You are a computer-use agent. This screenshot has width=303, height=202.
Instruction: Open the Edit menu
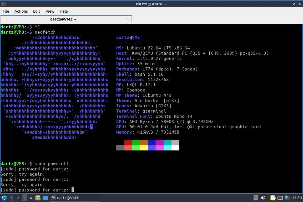(37, 11)
